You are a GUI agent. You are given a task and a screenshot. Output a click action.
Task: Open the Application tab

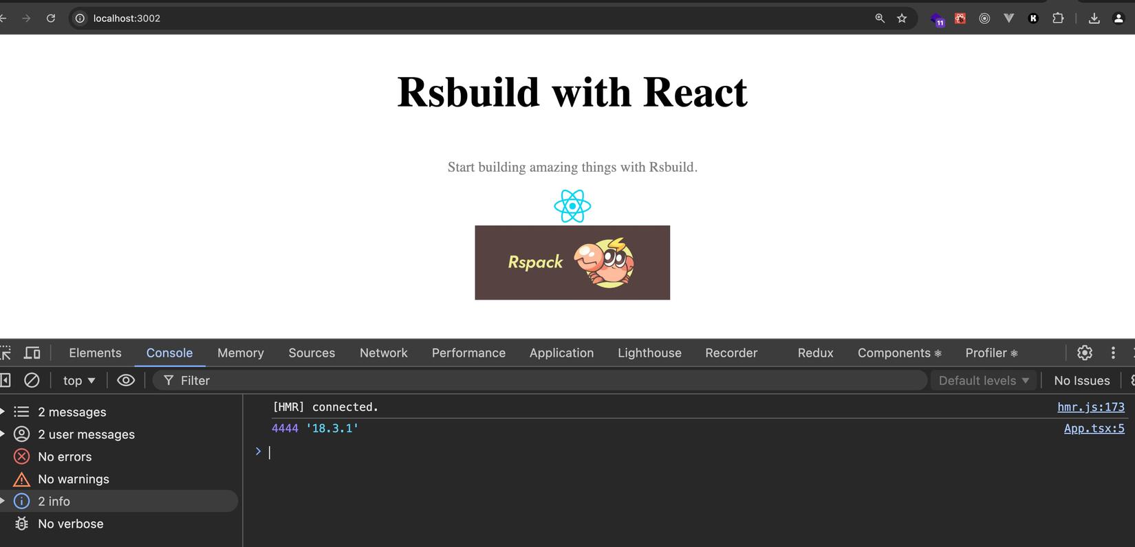561,353
